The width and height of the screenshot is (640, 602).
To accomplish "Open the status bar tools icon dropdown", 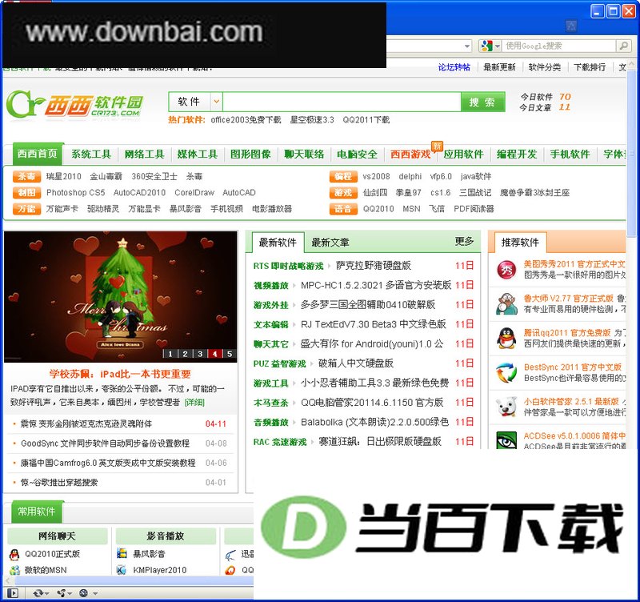I will [x=64, y=593].
